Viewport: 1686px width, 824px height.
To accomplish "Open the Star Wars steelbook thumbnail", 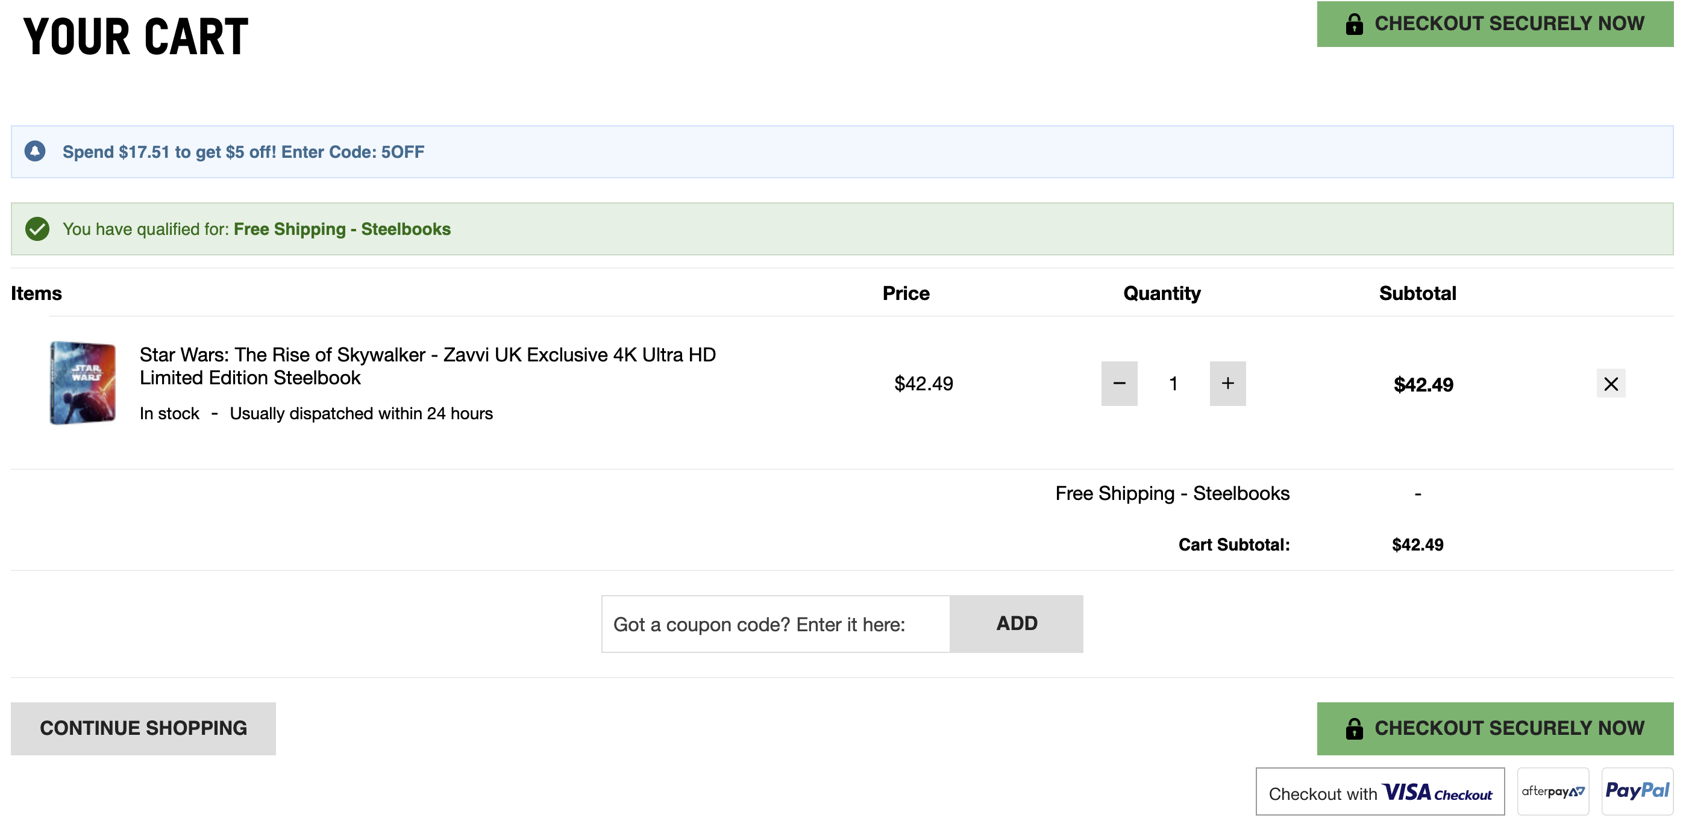I will [x=83, y=383].
